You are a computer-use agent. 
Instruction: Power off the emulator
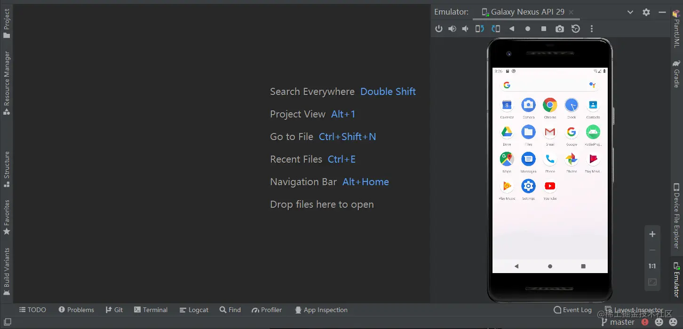[439, 29]
